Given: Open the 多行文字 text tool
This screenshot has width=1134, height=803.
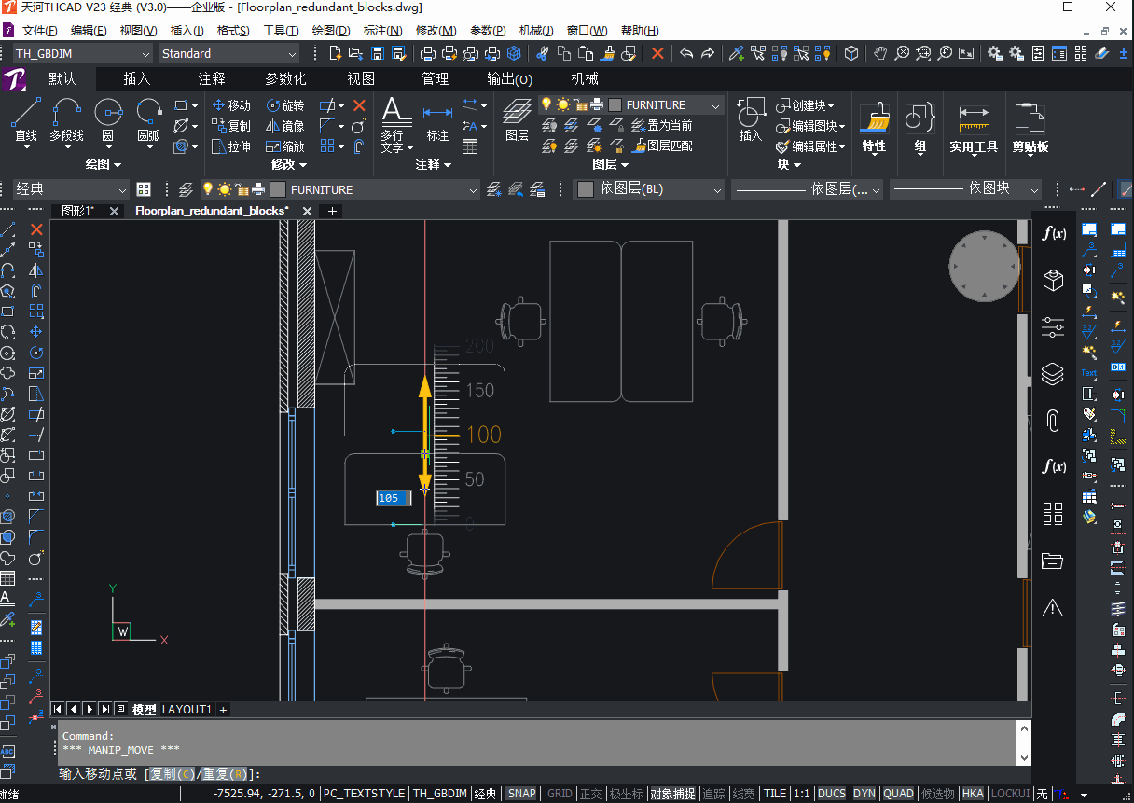Looking at the screenshot, I should coord(394,125).
